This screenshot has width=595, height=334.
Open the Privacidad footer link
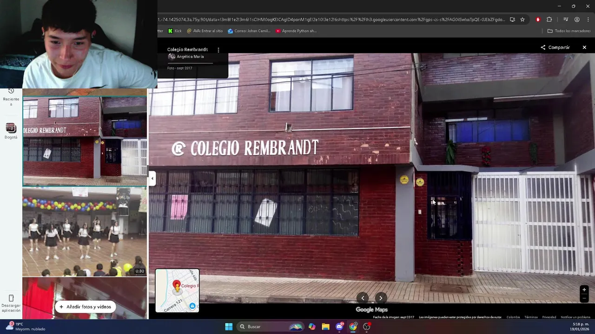pyautogui.click(x=549, y=317)
